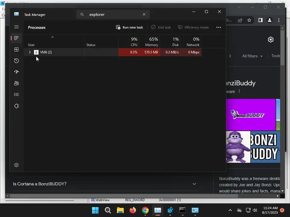The height and width of the screenshot is (217, 290).
Task: Open the Users page in sidebar
Action: pos(16,83)
